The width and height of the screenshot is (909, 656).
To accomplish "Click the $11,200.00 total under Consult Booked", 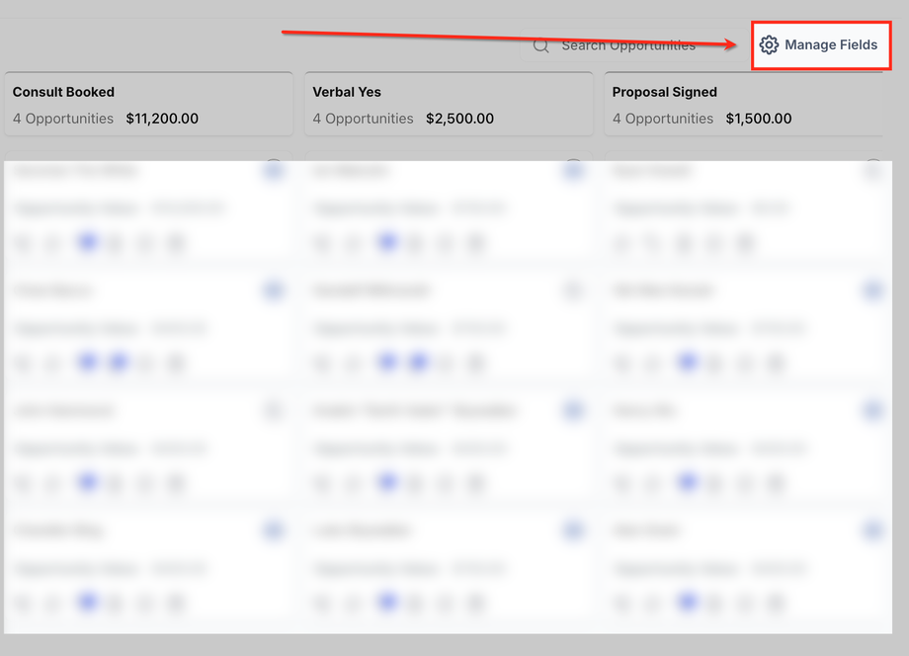I will pos(162,119).
